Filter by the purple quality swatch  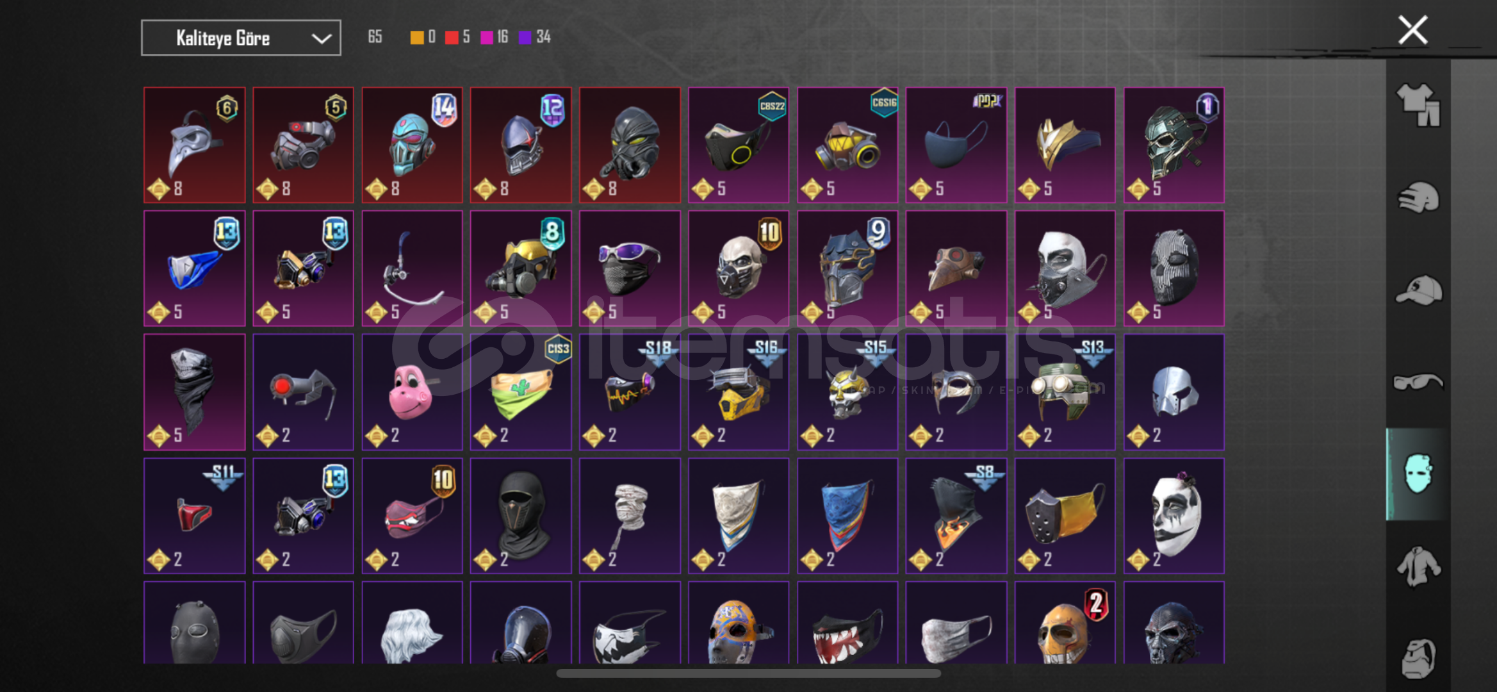click(525, 38)
